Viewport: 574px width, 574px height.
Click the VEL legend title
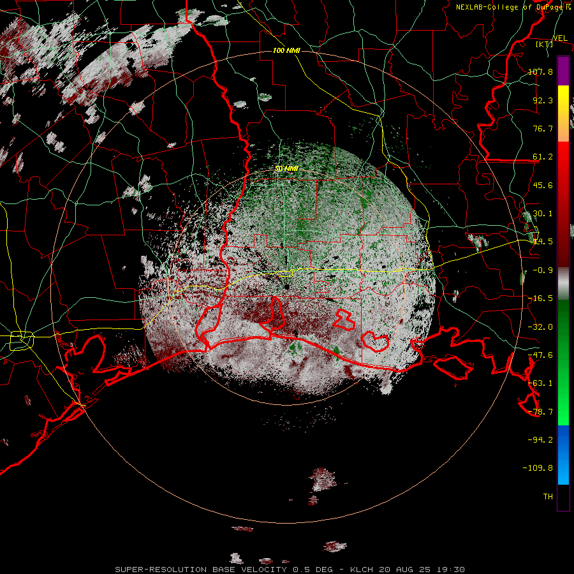(x=561, y=38)
